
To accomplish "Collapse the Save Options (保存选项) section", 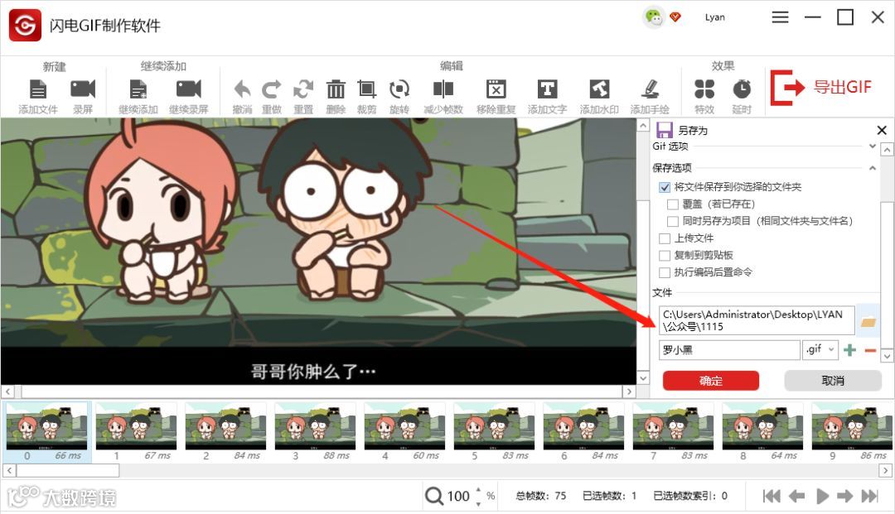I will [x=872, y=168].
